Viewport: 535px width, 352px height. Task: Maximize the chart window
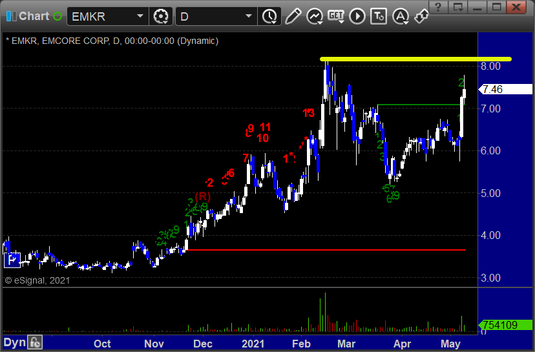click(496, 7)
